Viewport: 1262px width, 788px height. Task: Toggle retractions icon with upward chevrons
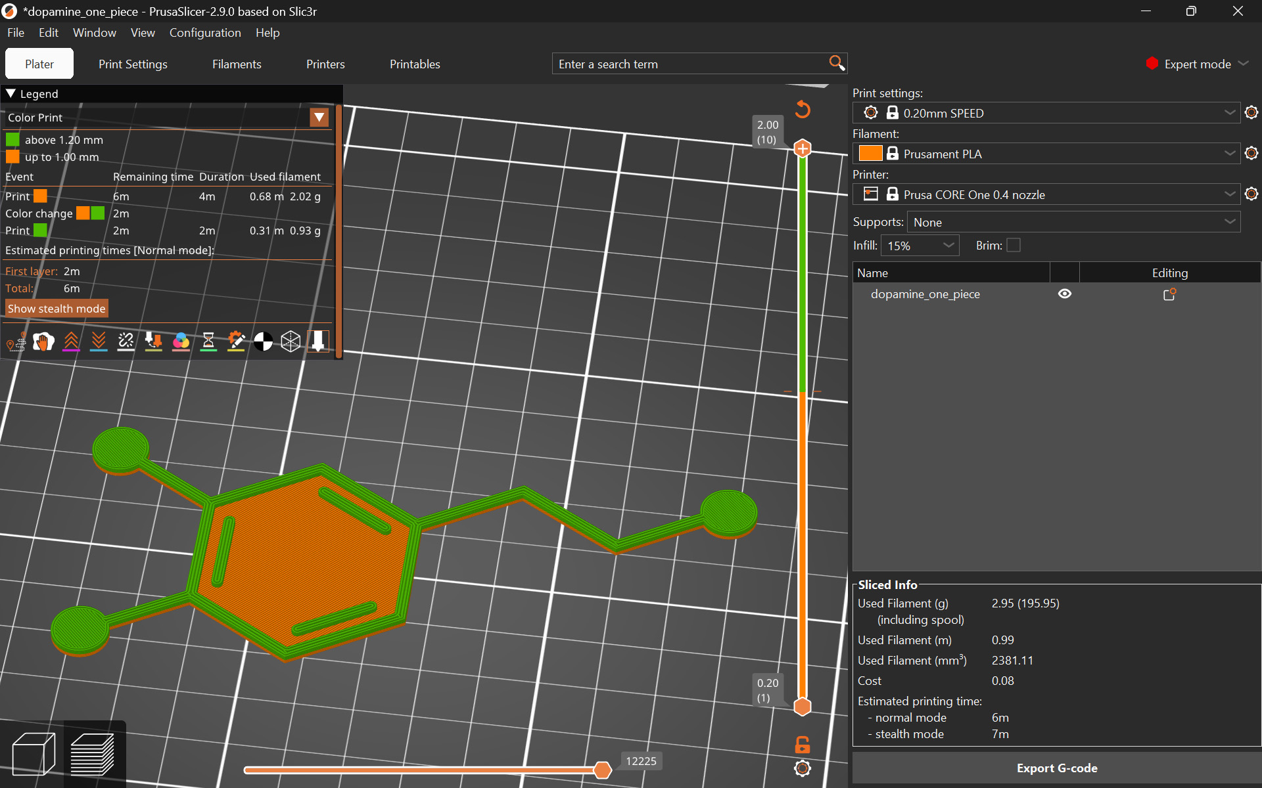71,341
